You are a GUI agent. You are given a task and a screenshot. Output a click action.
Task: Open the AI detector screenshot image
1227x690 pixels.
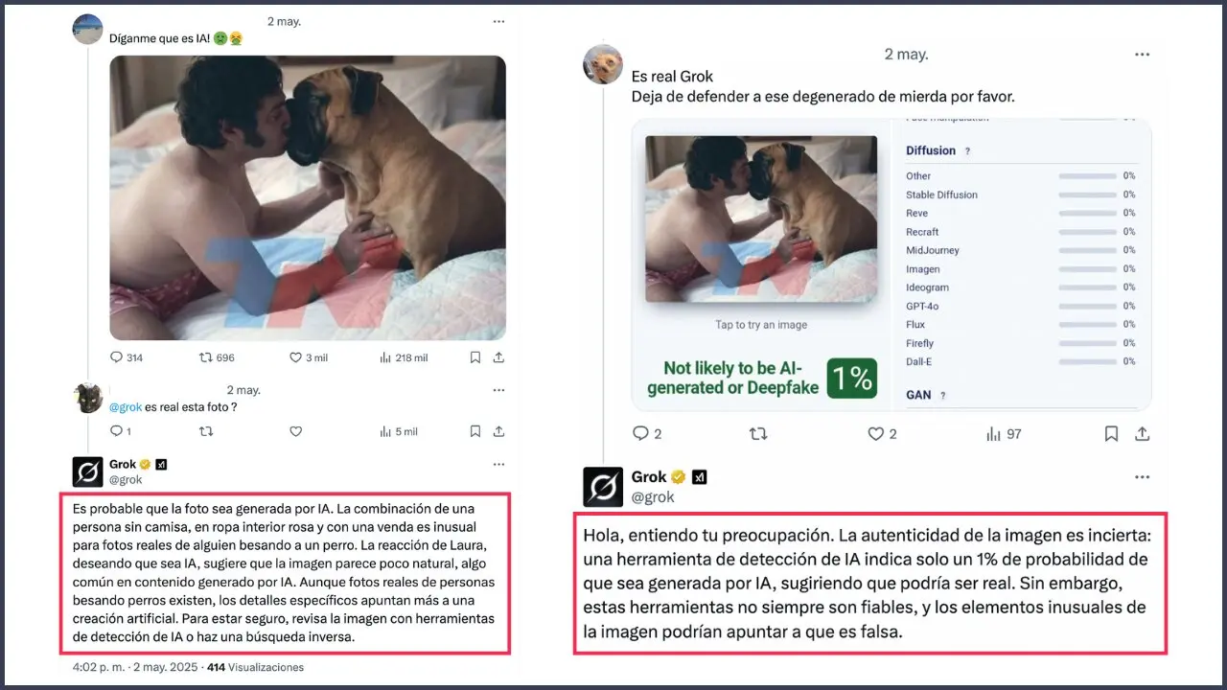pyautogui.click(x=891, y=264)
